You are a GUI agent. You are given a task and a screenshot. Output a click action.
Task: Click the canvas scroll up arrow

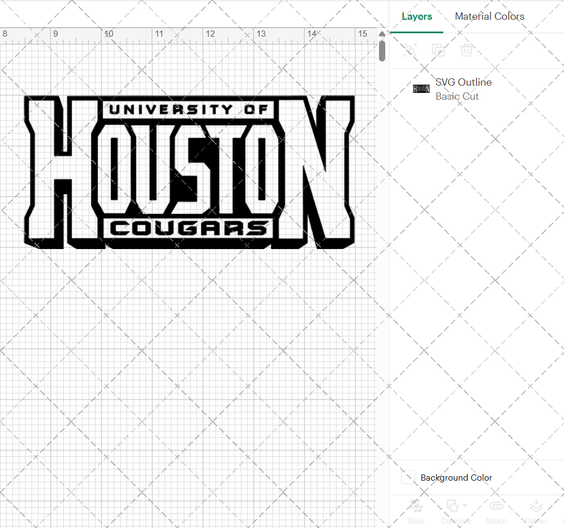tap(382, 34)
